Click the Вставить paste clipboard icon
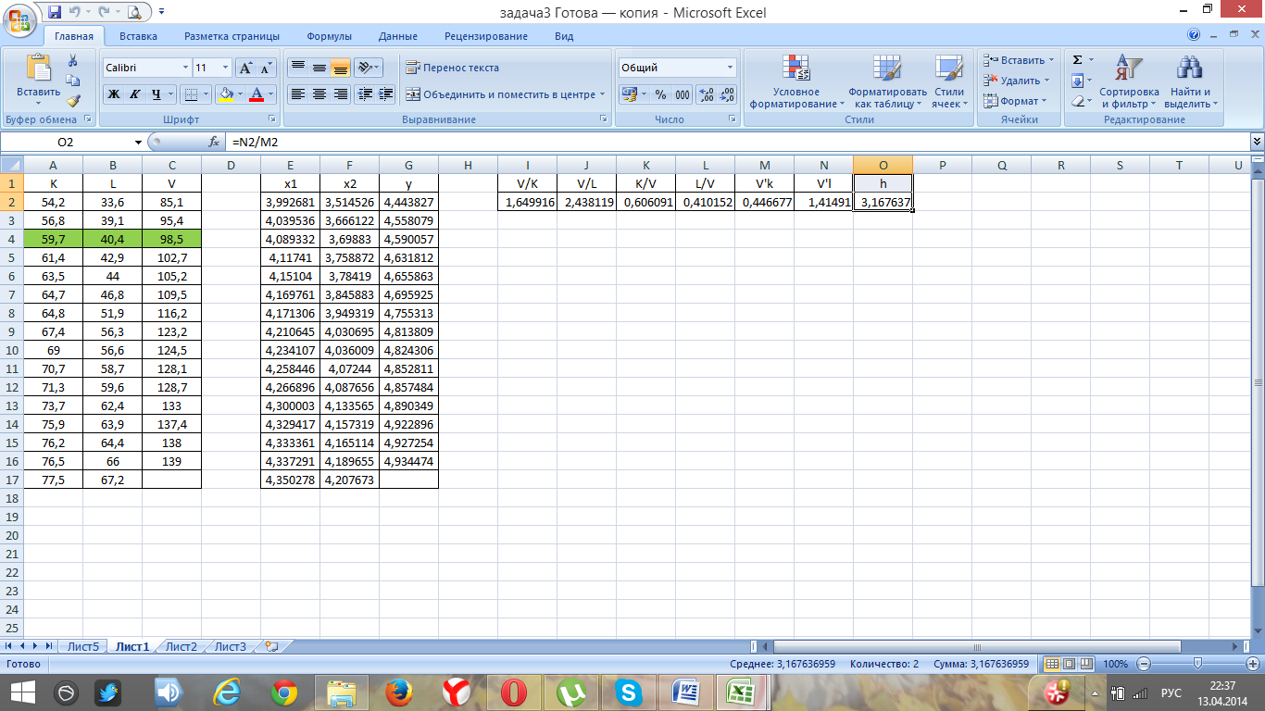Screen dimensions: 1265x711 pyautogui.click(x=39, y=68)
